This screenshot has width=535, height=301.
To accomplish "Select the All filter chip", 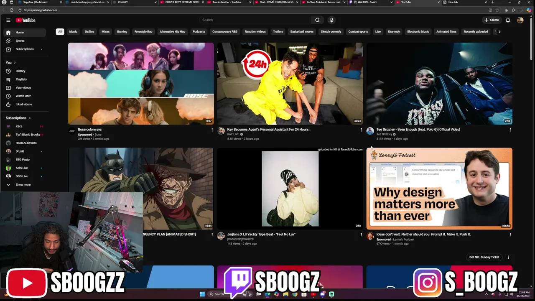I will (60, 32).
